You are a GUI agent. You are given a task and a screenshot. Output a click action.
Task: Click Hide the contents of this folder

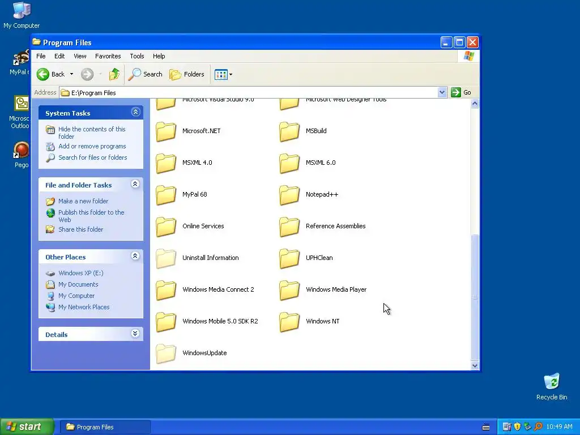tap(92, 133)
